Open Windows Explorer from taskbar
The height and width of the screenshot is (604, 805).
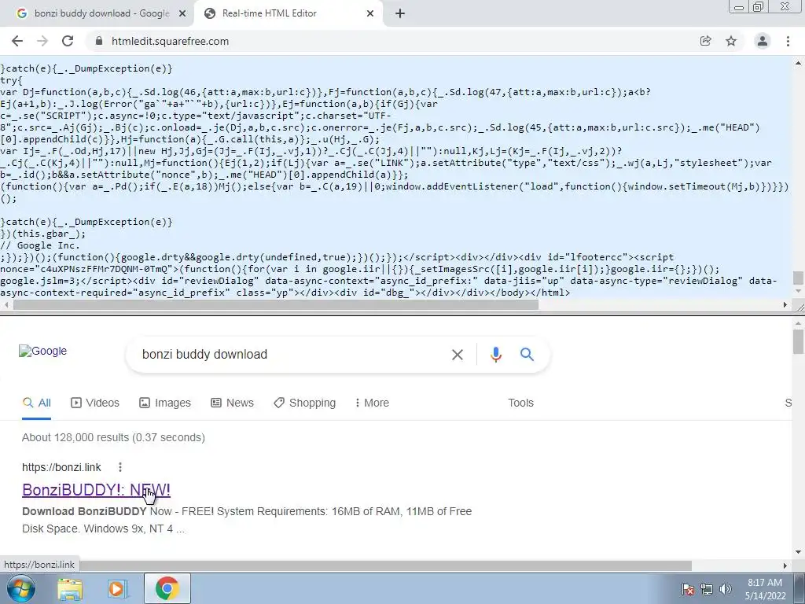[70, 589]
